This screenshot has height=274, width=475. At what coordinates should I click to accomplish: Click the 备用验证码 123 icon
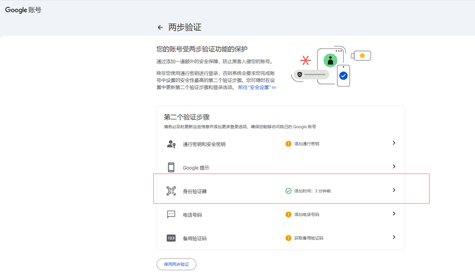(171, 238)
